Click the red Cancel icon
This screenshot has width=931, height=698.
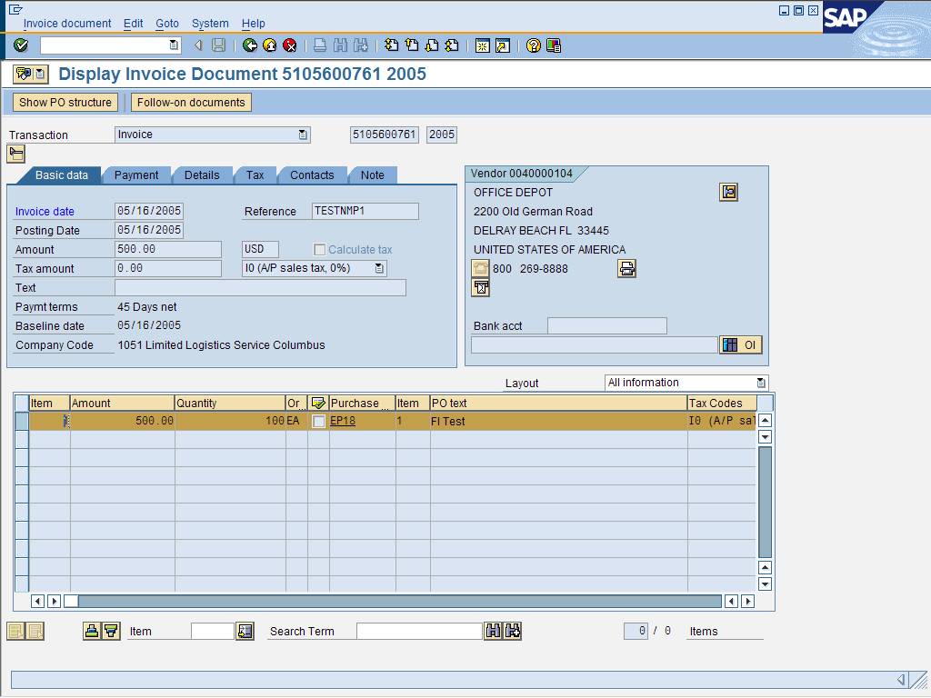click(290, 45)
